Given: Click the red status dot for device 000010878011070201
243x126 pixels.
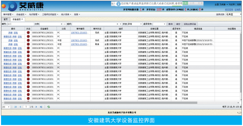Looking at the screenshot, I should click(x=28, y=98).
